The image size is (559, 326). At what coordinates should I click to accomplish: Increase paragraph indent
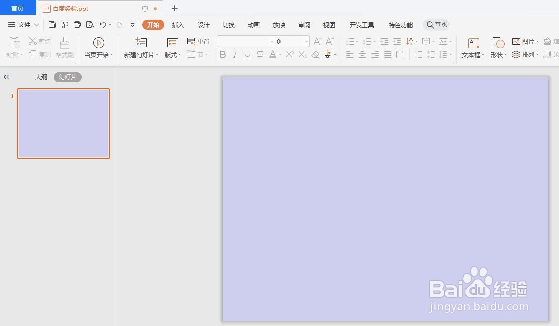coord(397,42)
